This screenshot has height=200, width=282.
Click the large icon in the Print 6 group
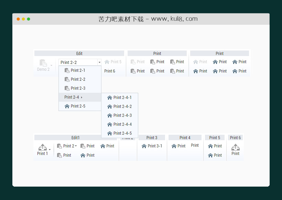click(235, 147)
